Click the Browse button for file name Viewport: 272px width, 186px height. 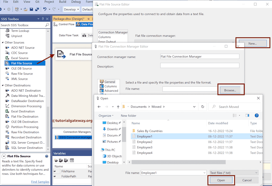[230, 90]
